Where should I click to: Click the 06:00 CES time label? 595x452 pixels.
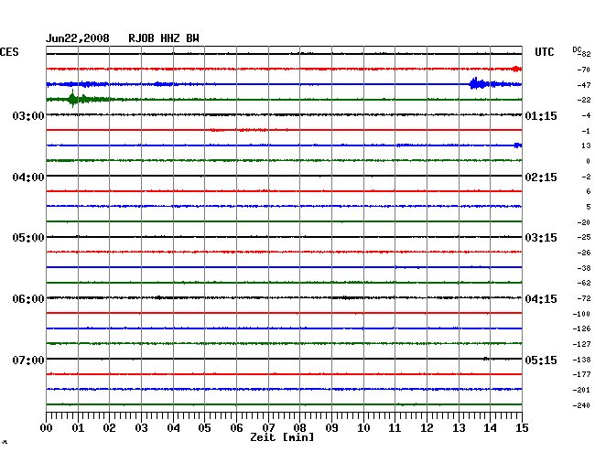[28, 299]
